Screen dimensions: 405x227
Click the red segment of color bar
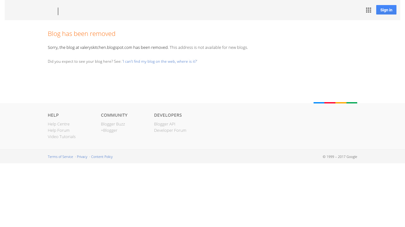tap(330, 103)
